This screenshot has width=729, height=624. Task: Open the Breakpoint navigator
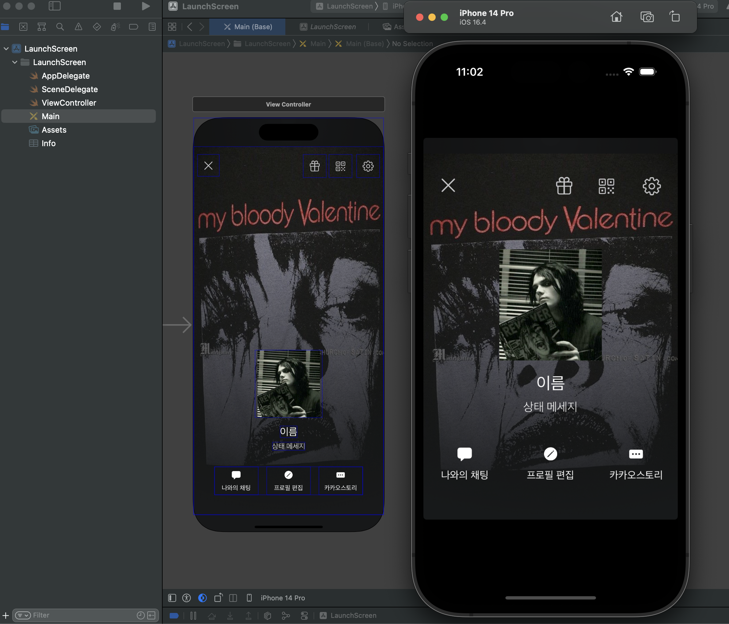click(134, 27)
